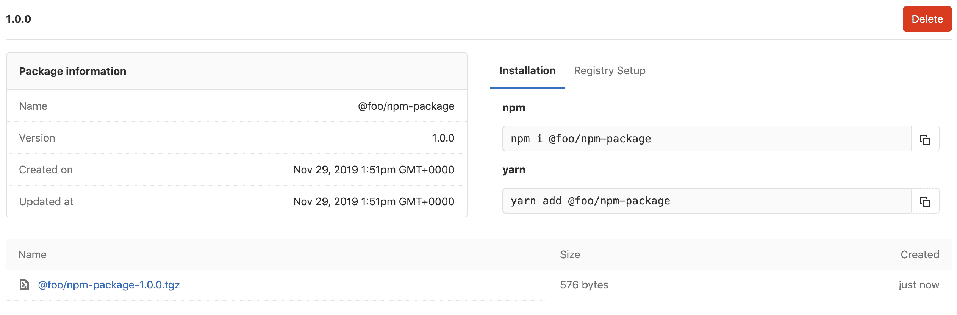Click the copy icon beside npm install command
Viewport: 957px width, 315px height.
(926, 139)
